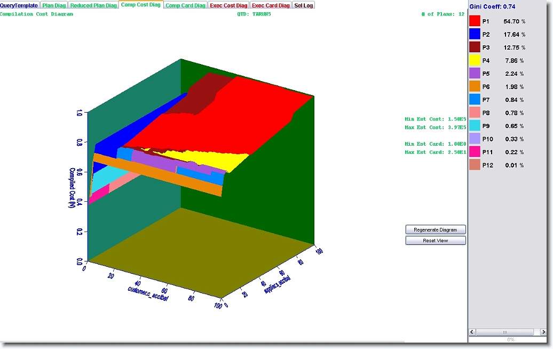Open the Exec Cost Diag tab
The width and height of the screenshot is (553, 349).
point(229,5)
